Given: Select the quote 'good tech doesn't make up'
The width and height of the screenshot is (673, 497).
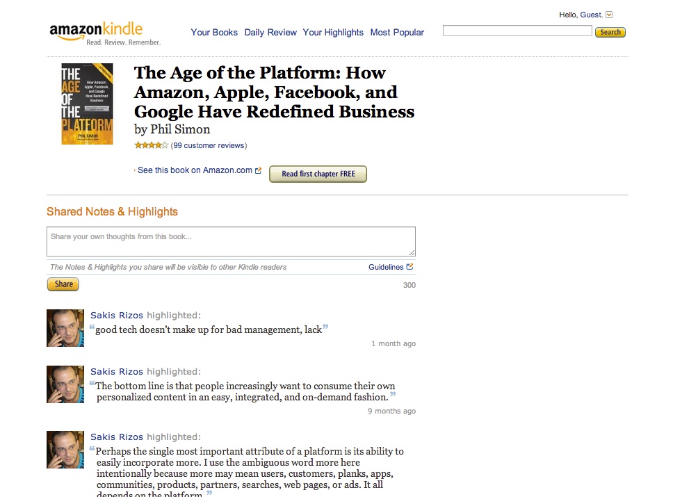Looking at the screenshot, I should tap(209, 329).
